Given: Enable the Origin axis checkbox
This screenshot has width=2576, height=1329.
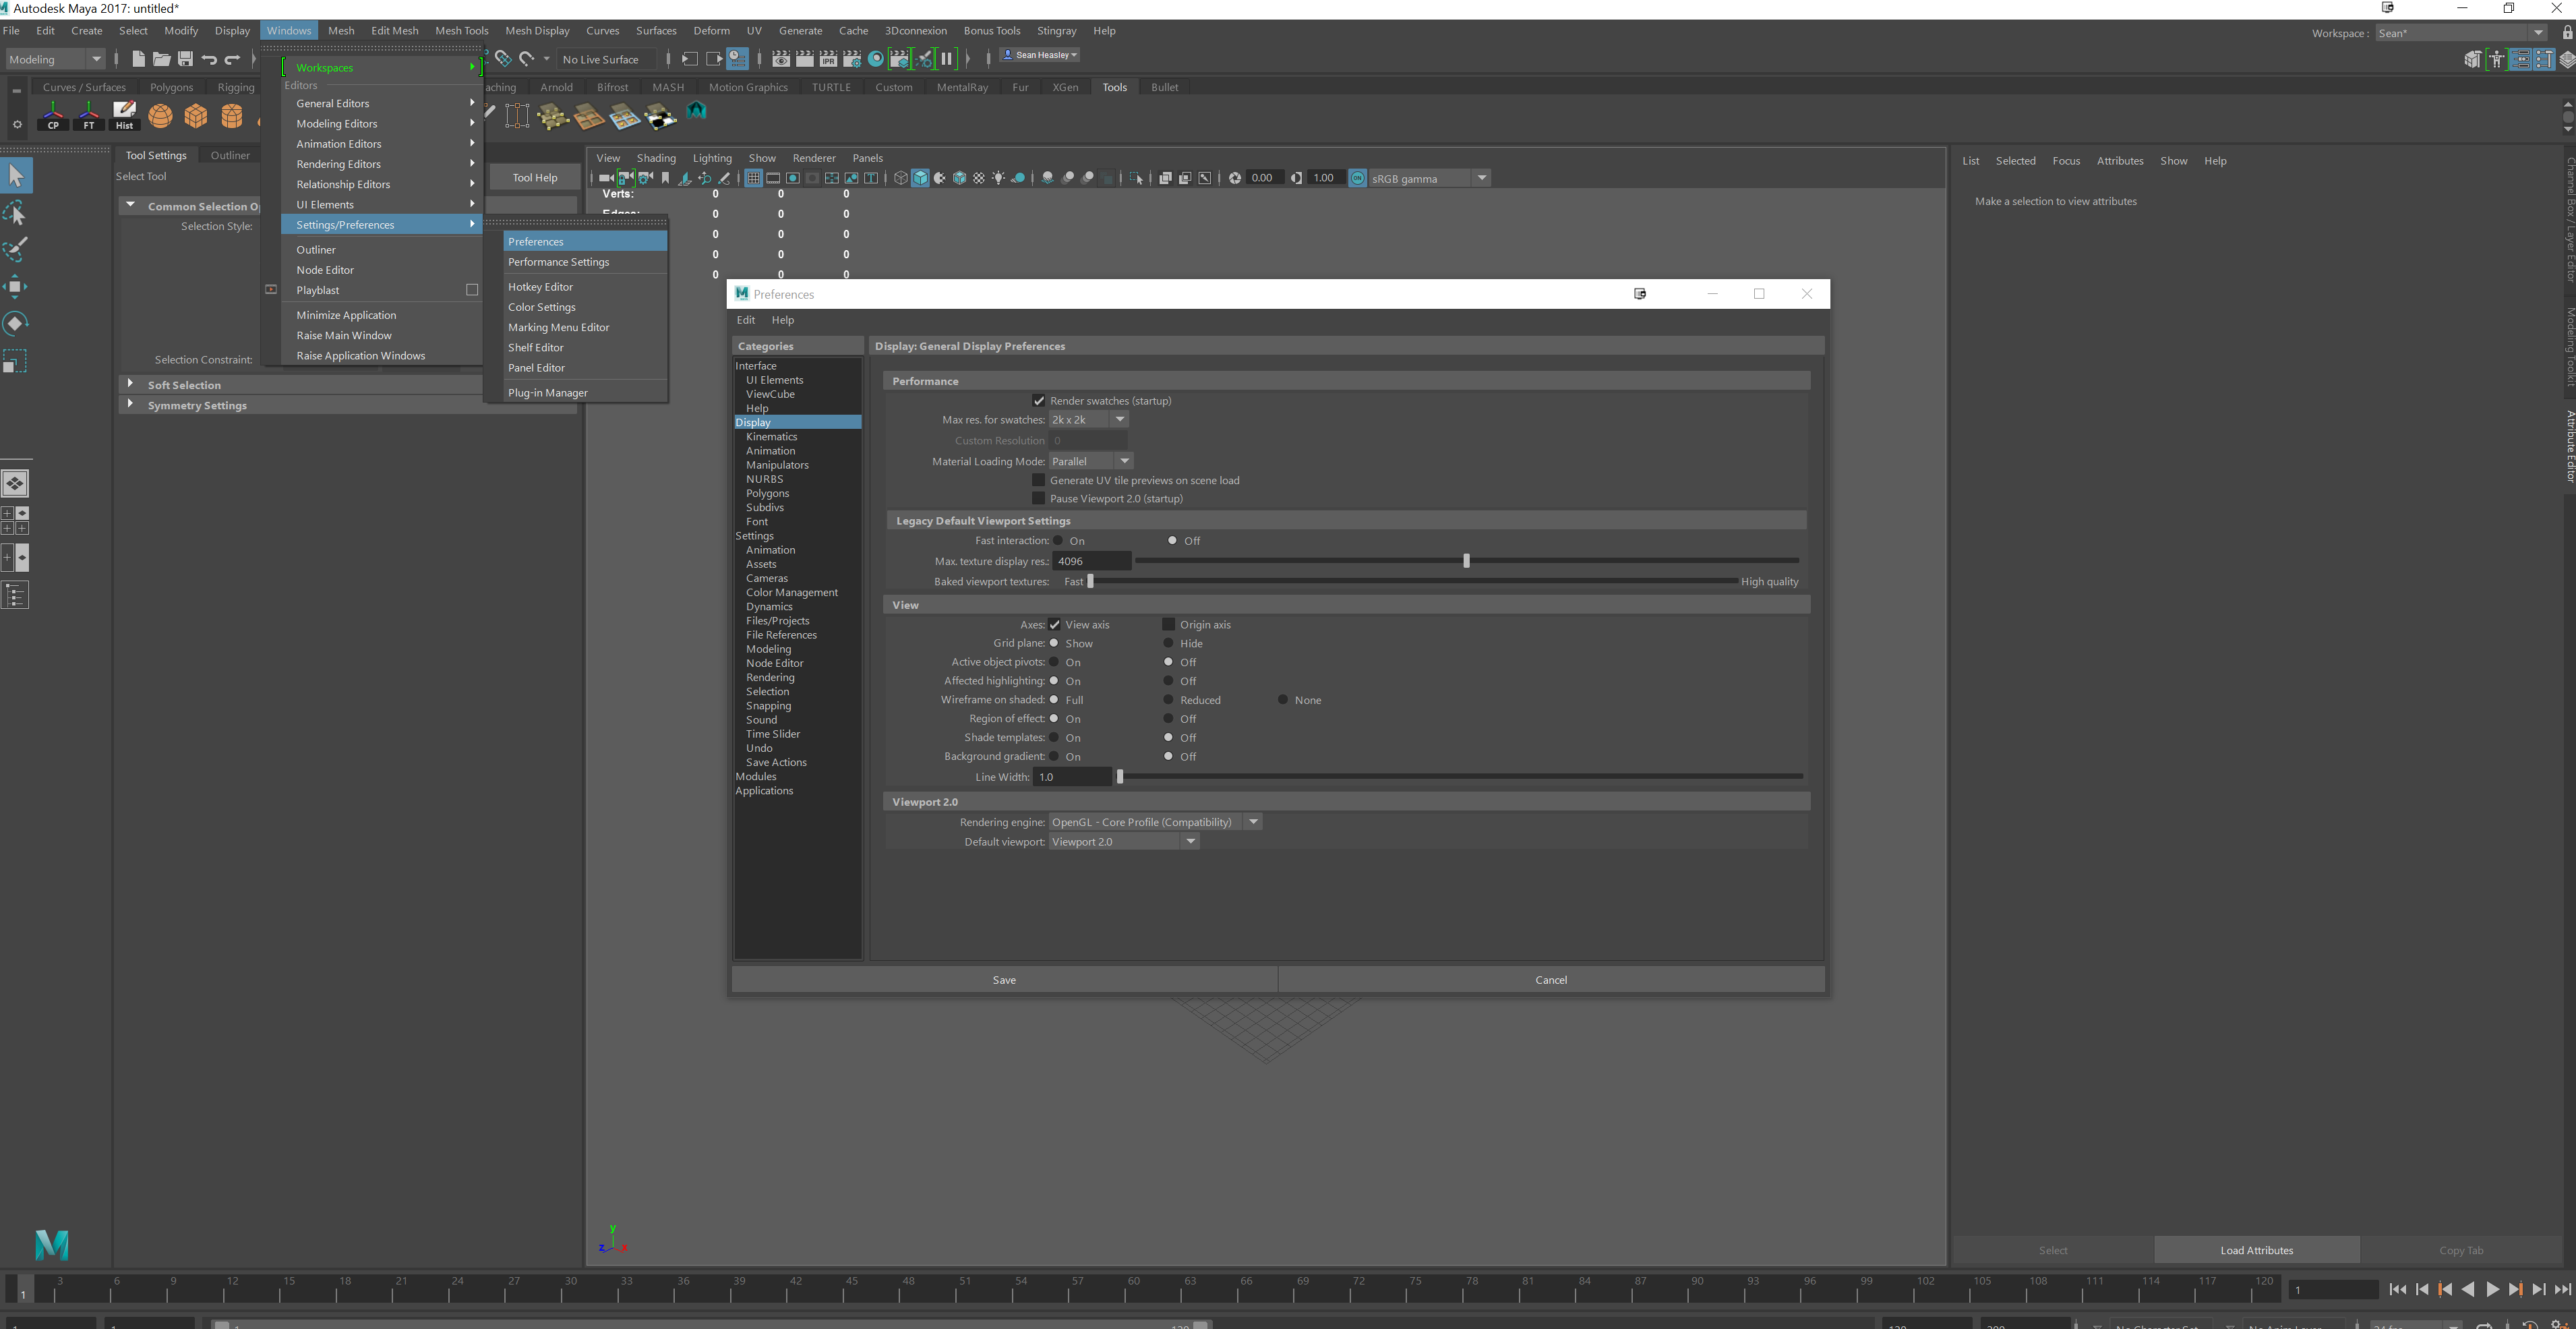Looking at the screenshot, I should (1168, 625).
